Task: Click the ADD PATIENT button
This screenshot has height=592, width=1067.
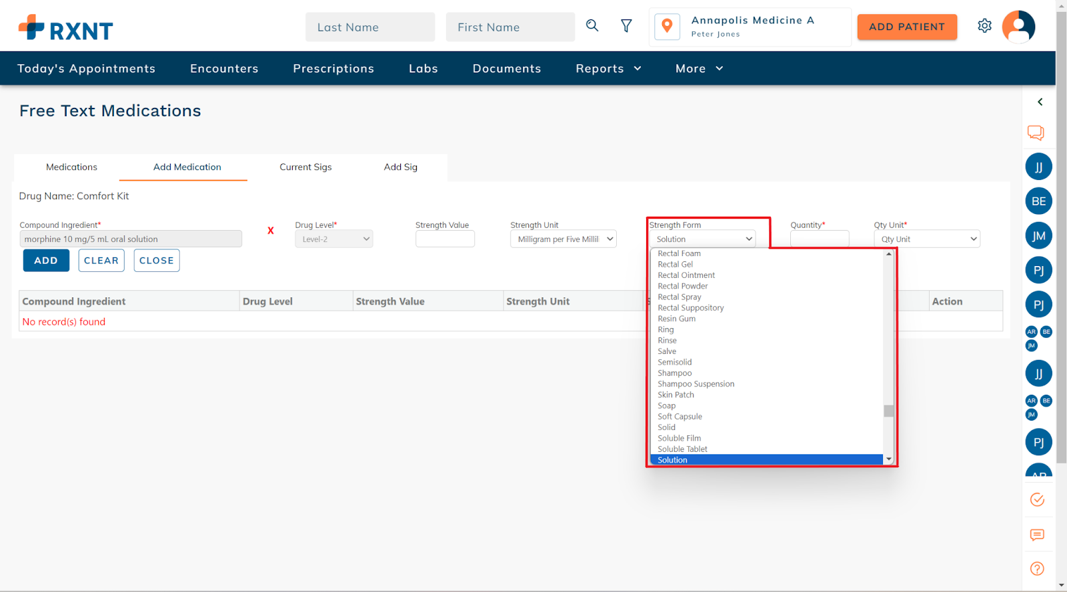Action: 906,27
